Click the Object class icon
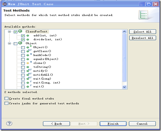The image size is (161, 131). [x=20, y=43]
